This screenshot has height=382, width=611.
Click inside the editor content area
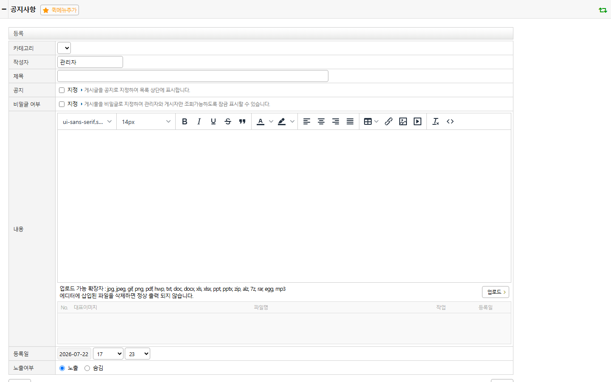pyautogui.click(x=284, y=206)
